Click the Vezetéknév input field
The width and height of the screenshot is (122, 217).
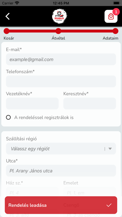point(32,104)
